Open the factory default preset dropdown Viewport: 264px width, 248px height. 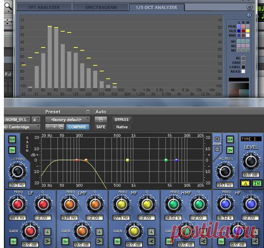[67, 119]
